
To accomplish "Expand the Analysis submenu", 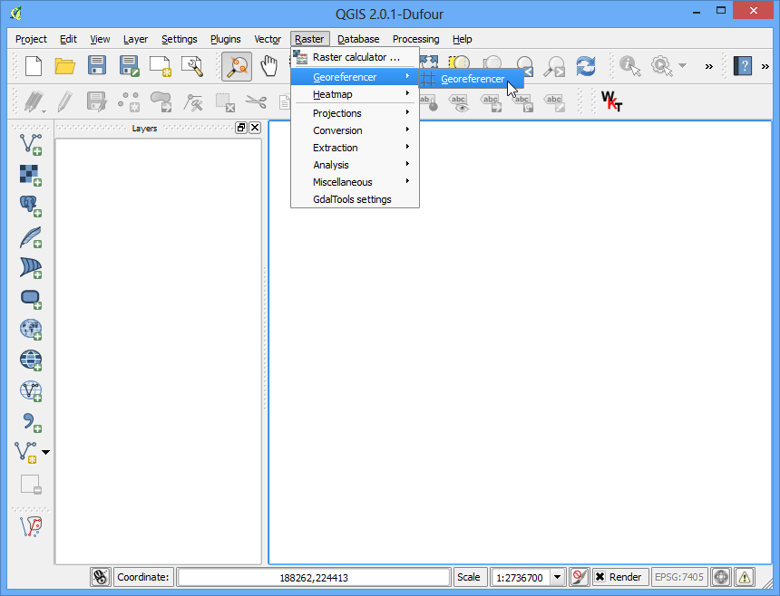I will pyautogui.click(x=355, y=165).
